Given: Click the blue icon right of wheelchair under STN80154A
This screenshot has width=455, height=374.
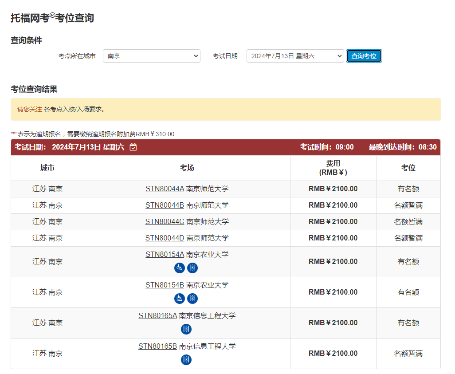Looking at the screenshot, I should pos(192,268).
